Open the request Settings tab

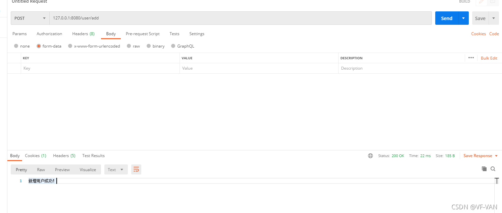pos(197,33)
